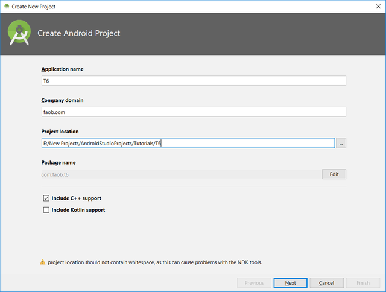Click the Android Studio logo in header
This screenshot has width=386, height=292.
click(19, 33)
